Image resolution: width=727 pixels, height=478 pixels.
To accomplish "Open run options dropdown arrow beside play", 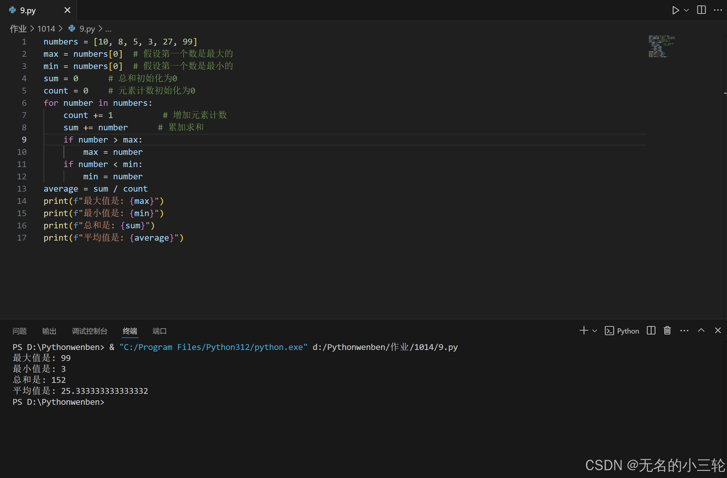I will (x=686, y=10).
